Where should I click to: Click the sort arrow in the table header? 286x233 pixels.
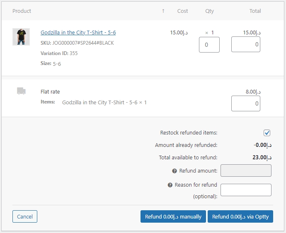coord(163,11)
